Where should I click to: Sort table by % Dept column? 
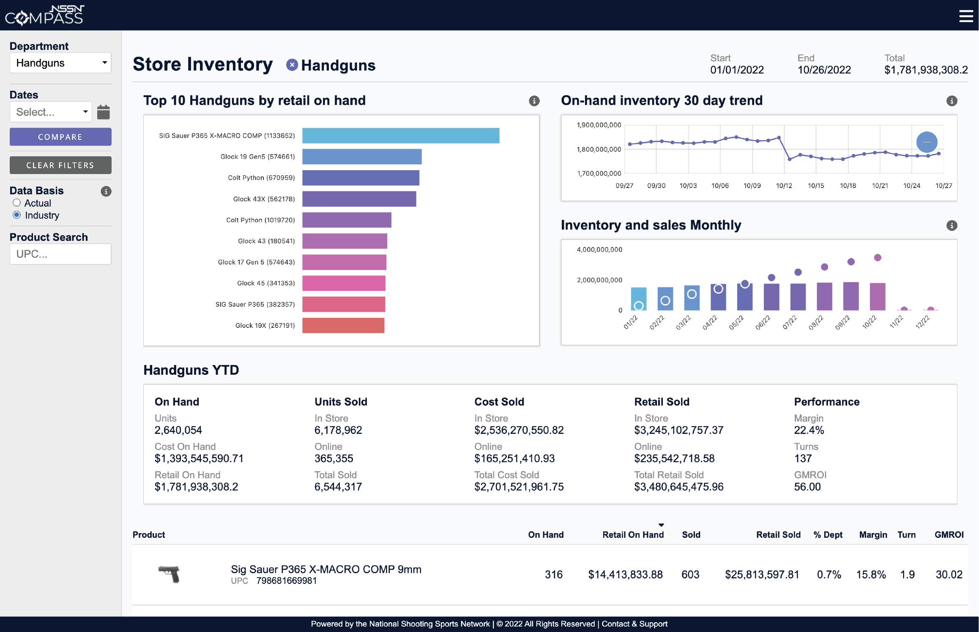[x=828, y=535]
